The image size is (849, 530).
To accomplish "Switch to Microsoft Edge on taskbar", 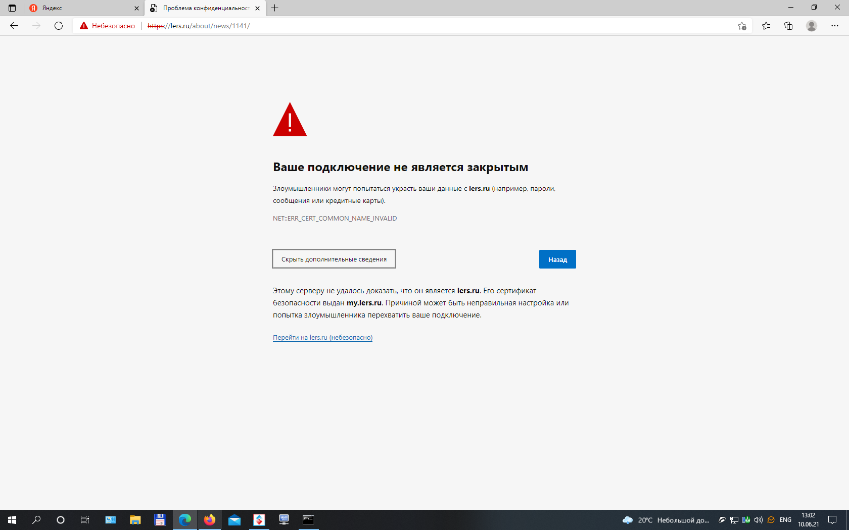I will coord(185,520).
